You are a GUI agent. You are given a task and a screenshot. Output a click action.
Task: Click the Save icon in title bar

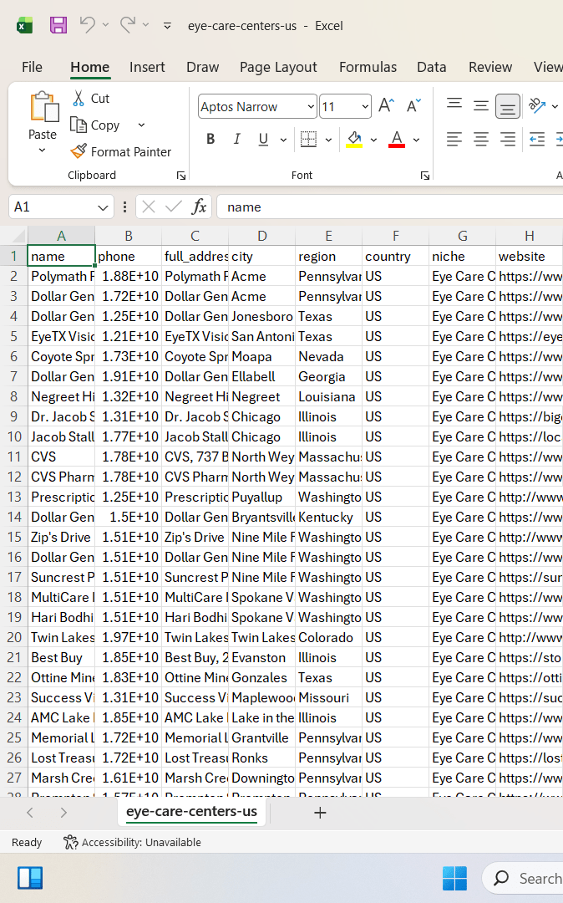[58, 25]
